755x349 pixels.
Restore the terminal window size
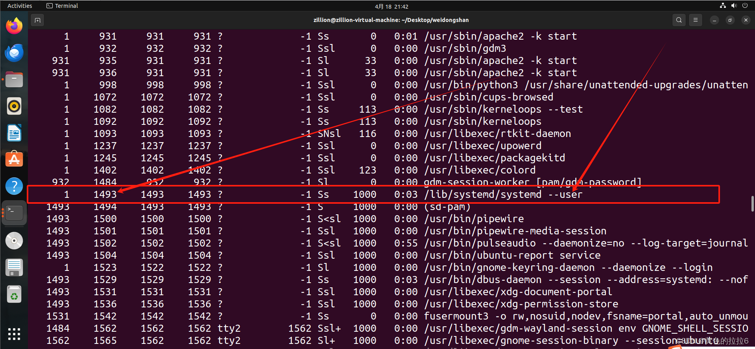[x=730, y=20]
